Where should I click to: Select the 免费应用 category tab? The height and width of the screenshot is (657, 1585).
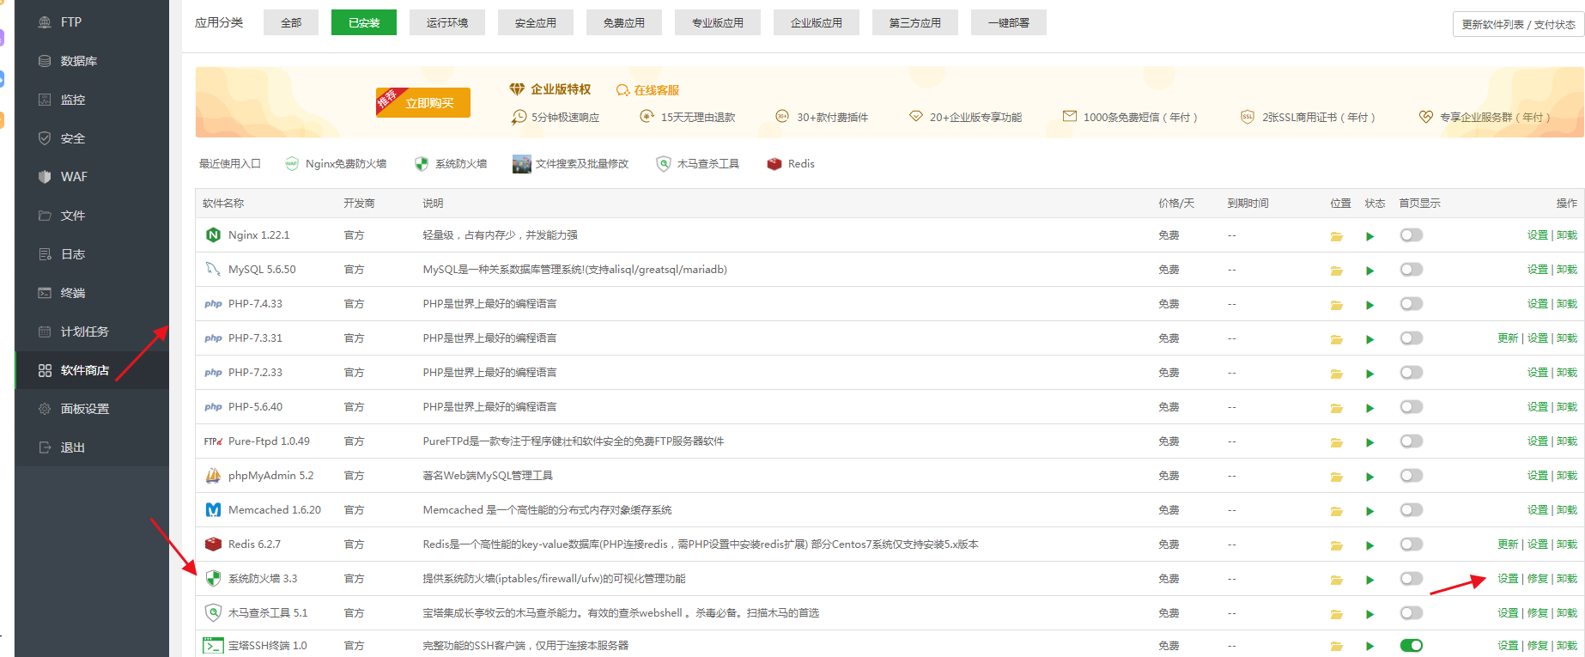624,22
